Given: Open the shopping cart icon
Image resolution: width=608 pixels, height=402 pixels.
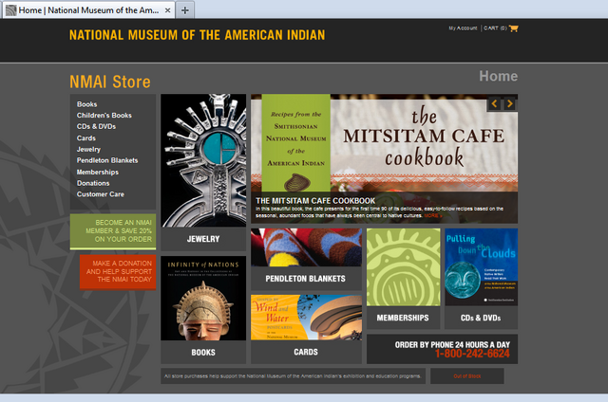Looking at the screenshot, I should tap(514, 28).
